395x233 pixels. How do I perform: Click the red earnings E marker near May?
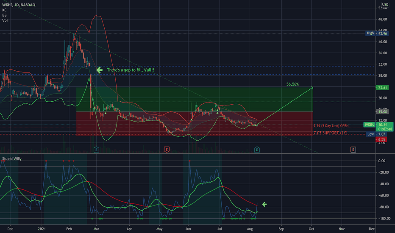[167, 150]
